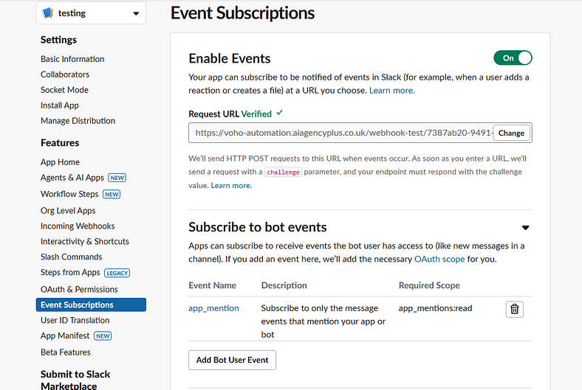This screenshot has width=582, height=390.
Task: Click the Request URL input field
Action: (x=340, y=133)
